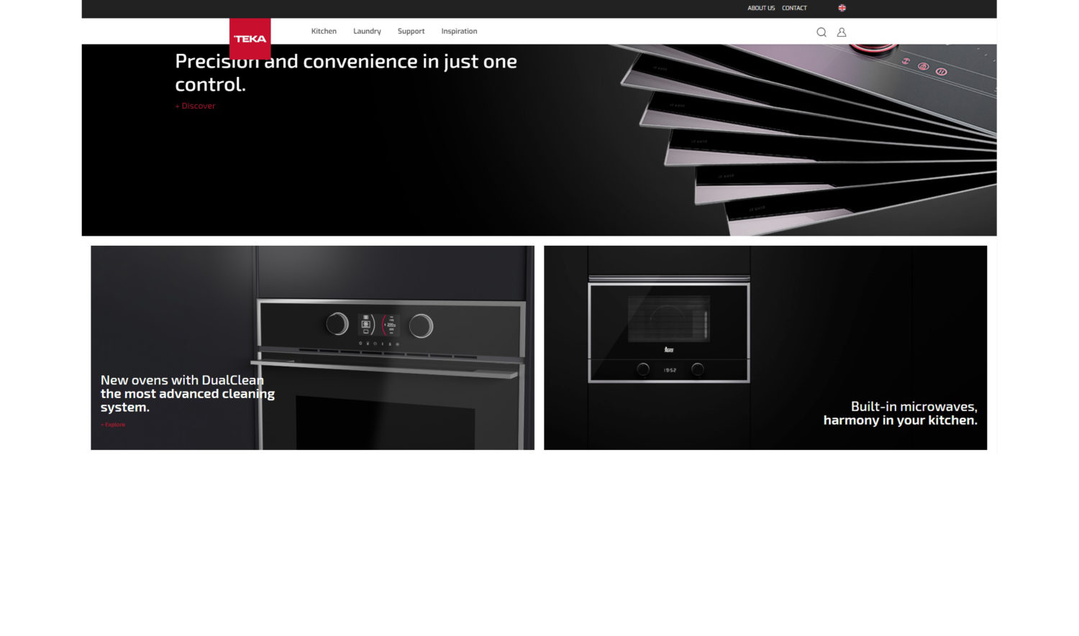This screenshot has width=1079, height=636.
Task: Expand the Laundry navigation menu
Action: (367, 31)
